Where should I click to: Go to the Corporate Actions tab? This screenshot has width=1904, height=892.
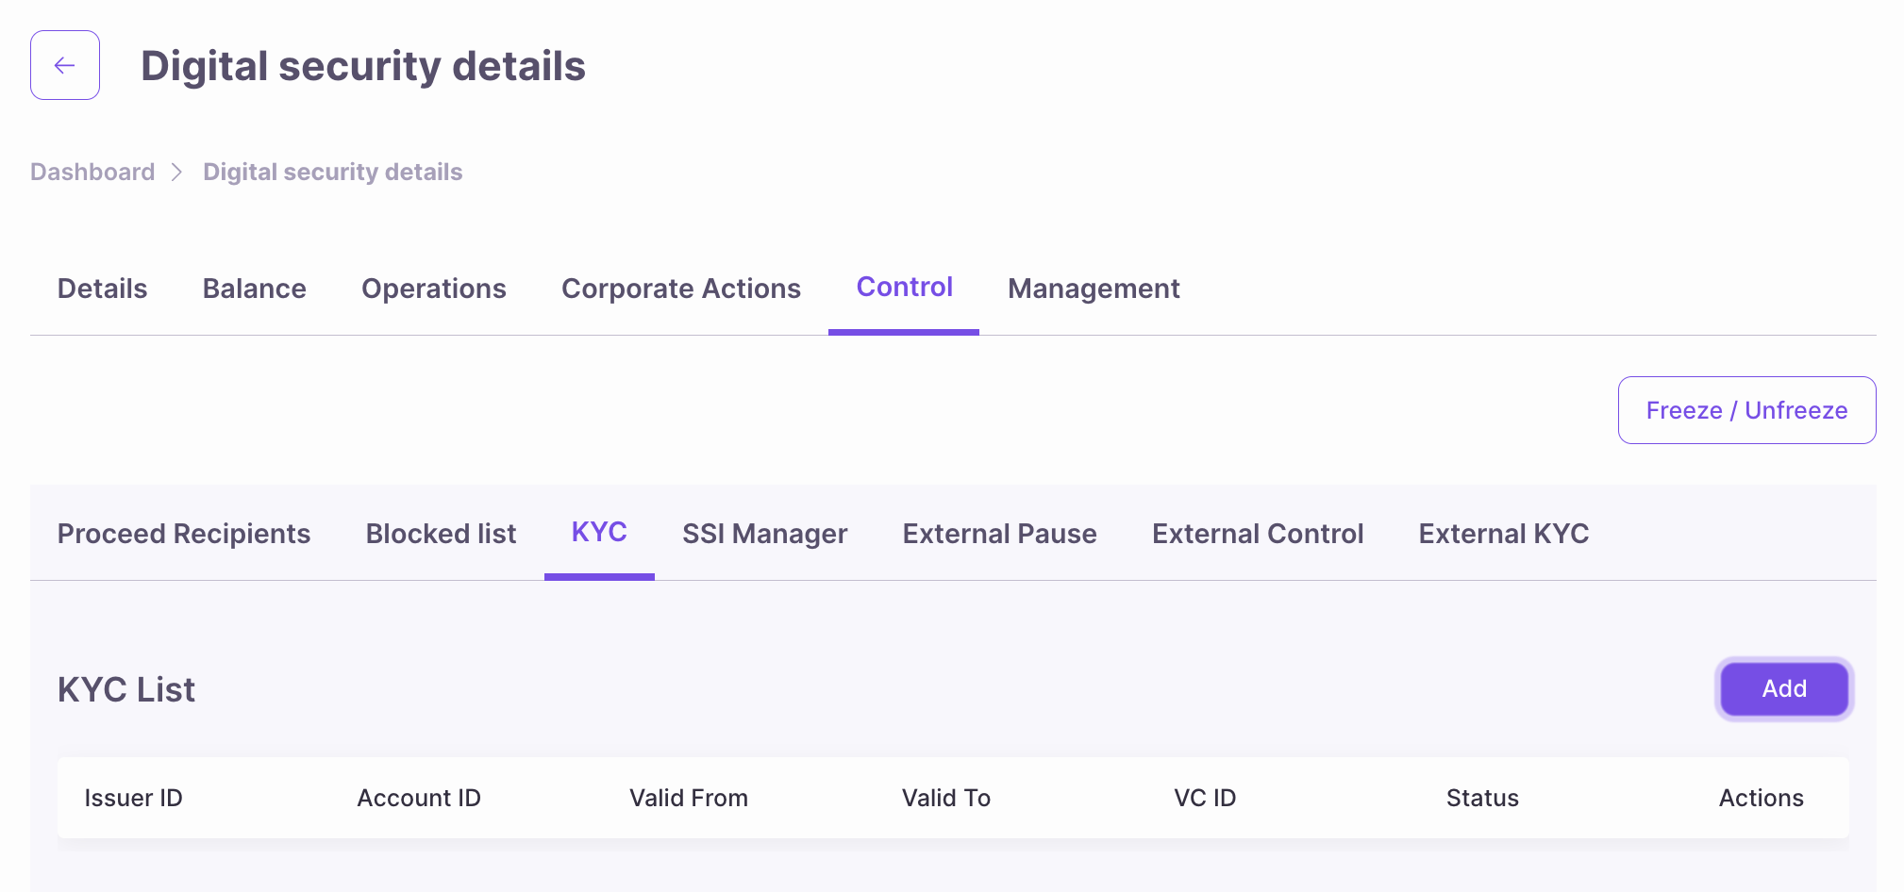coord(681,289)
